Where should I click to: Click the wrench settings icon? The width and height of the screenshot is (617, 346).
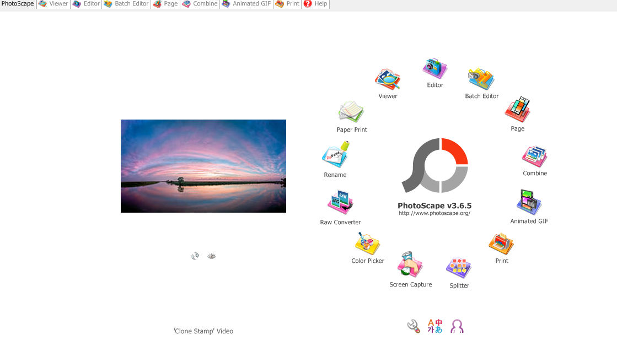(414, 326)
